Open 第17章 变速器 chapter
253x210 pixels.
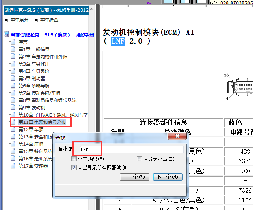(x=33, y=166)
